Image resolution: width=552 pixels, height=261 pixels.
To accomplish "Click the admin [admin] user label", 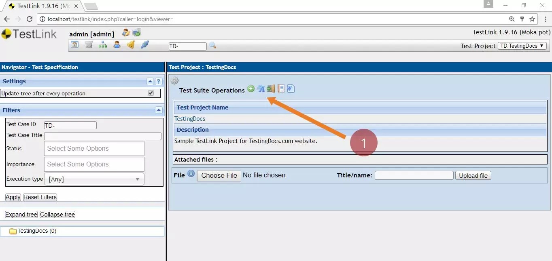I will point(92,34).
